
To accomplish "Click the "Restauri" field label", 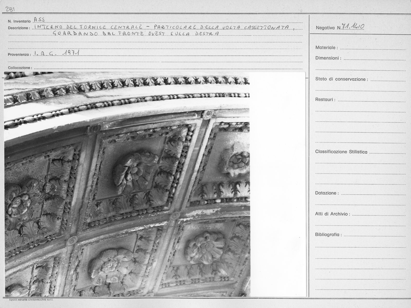I will coord(325,100).
